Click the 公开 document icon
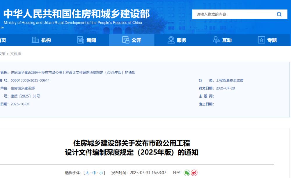This screenshot has width=291, height=178. click(126, 40)
